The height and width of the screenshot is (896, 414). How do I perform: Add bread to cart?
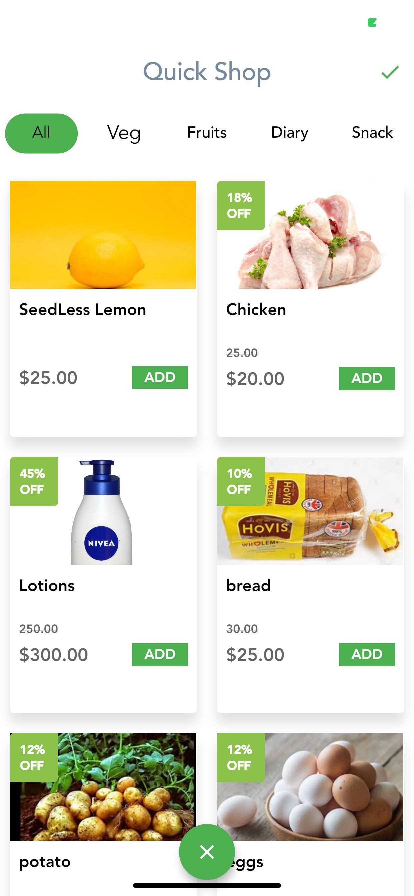point(367,654)
